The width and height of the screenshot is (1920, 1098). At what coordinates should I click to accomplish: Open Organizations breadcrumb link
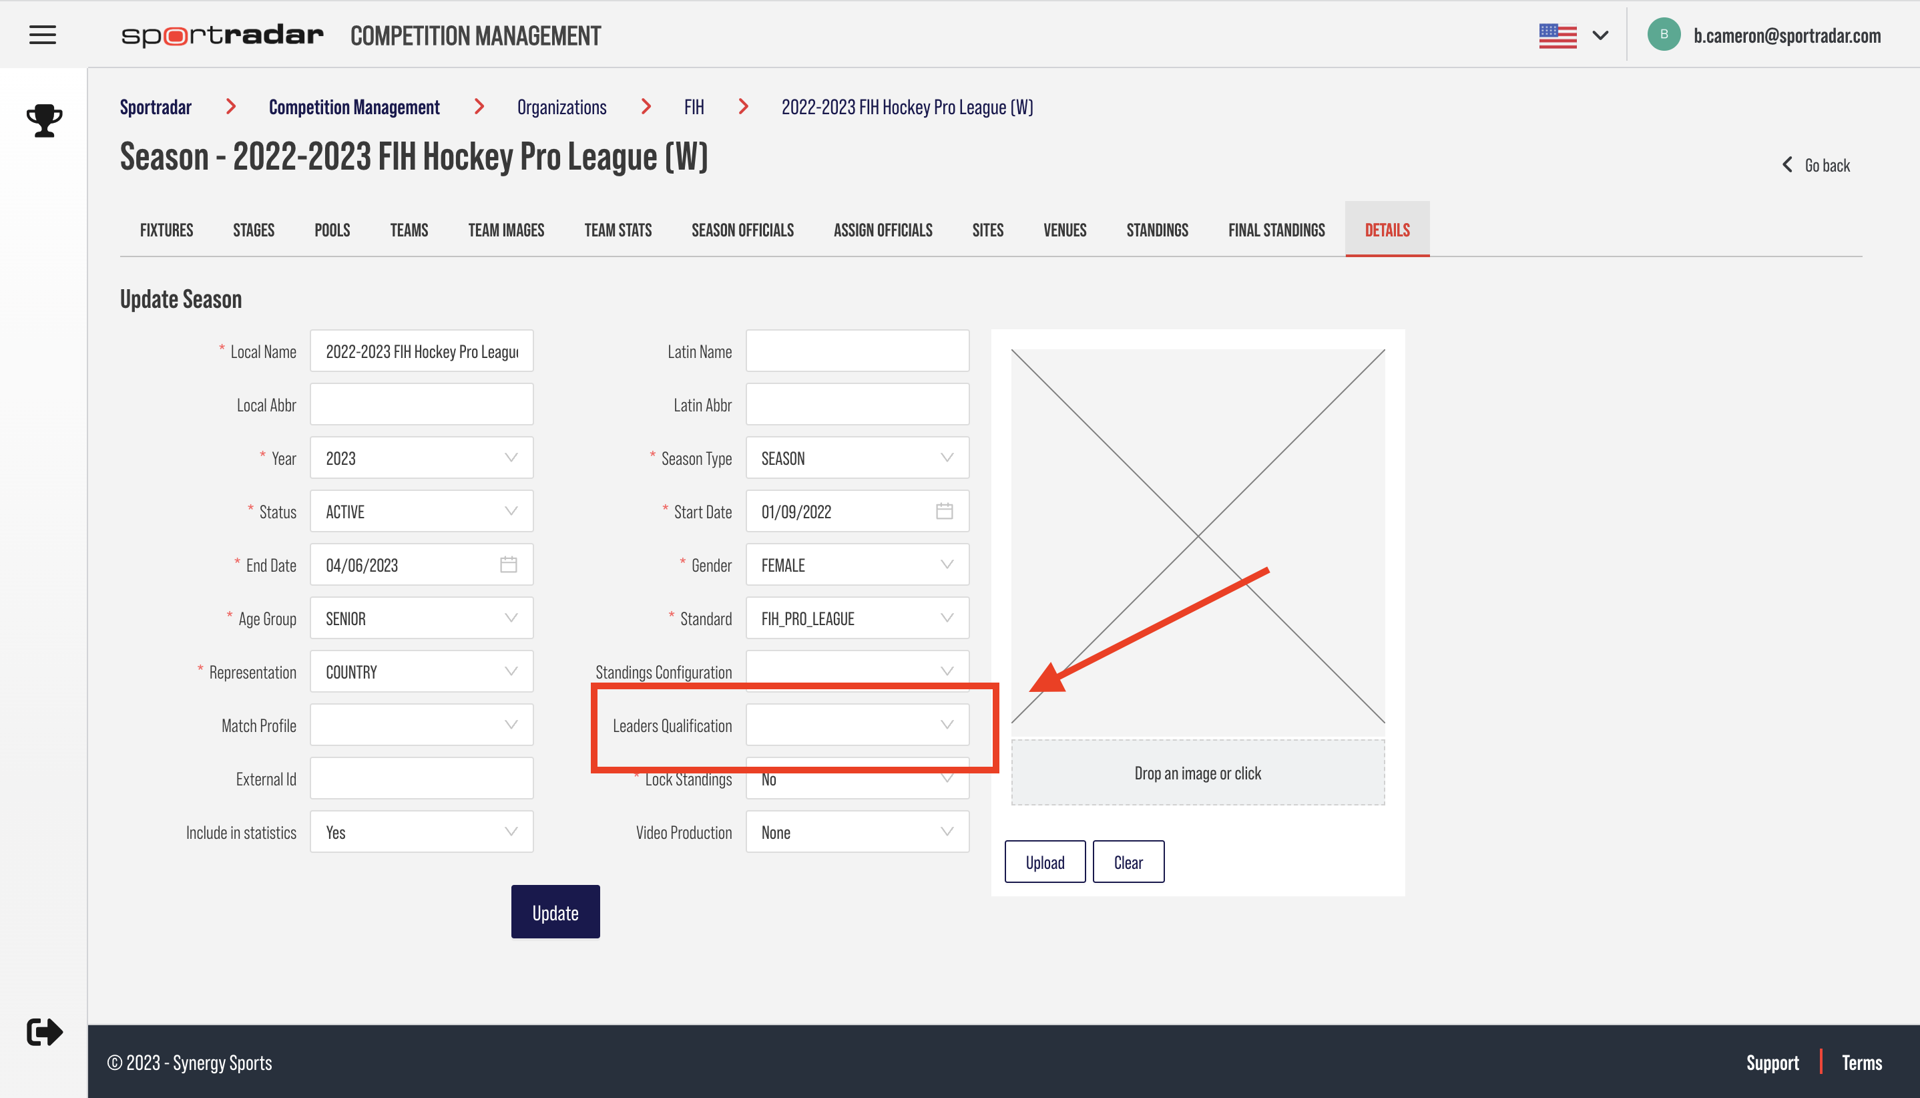point(561,107)
